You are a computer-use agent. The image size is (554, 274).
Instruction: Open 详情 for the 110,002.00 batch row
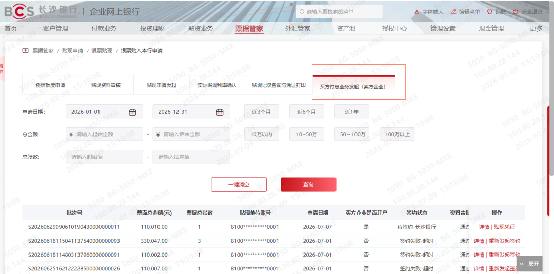pyautogui.click(x=479, y=255)
